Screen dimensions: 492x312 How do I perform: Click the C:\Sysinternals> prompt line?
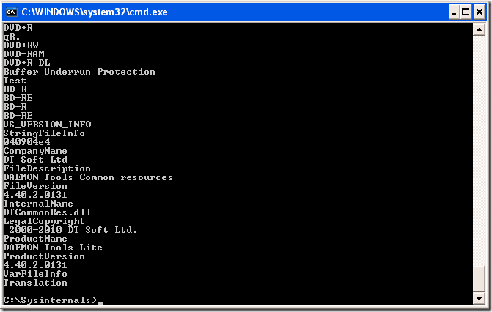click(x=50, y=300)
